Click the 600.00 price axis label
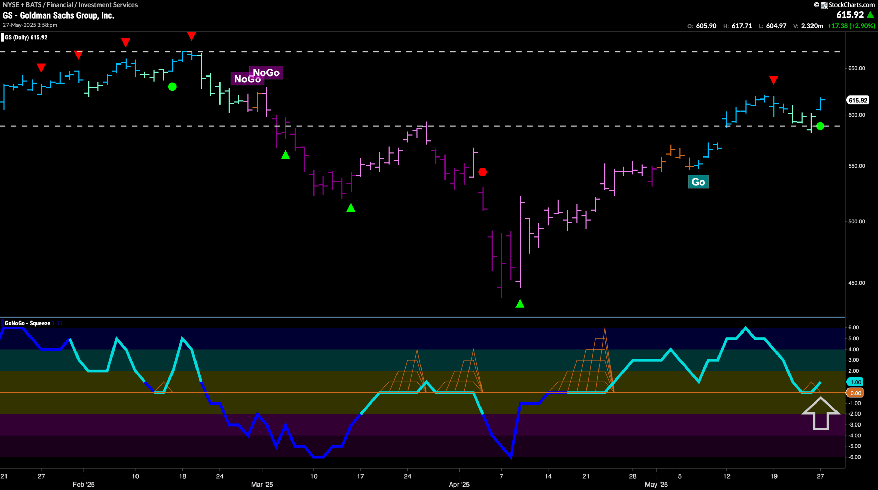This screenshot has width=878, height=490. (856, 115)
